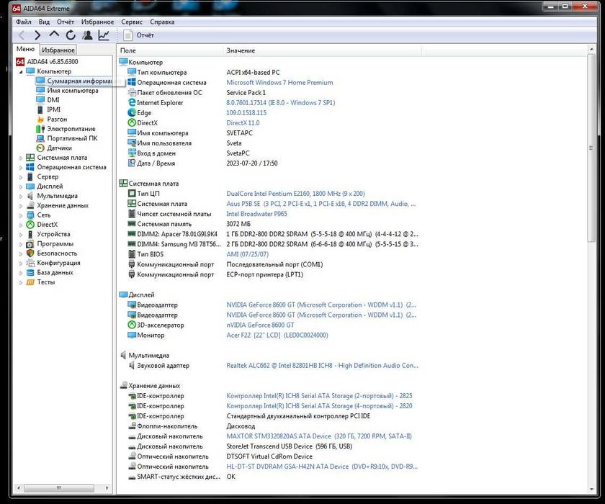Expand the Сервер tree node
The height and width of the screenshot is (504, 605).
21,177
